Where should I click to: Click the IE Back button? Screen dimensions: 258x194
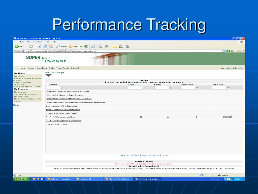[x=19, y=46]
